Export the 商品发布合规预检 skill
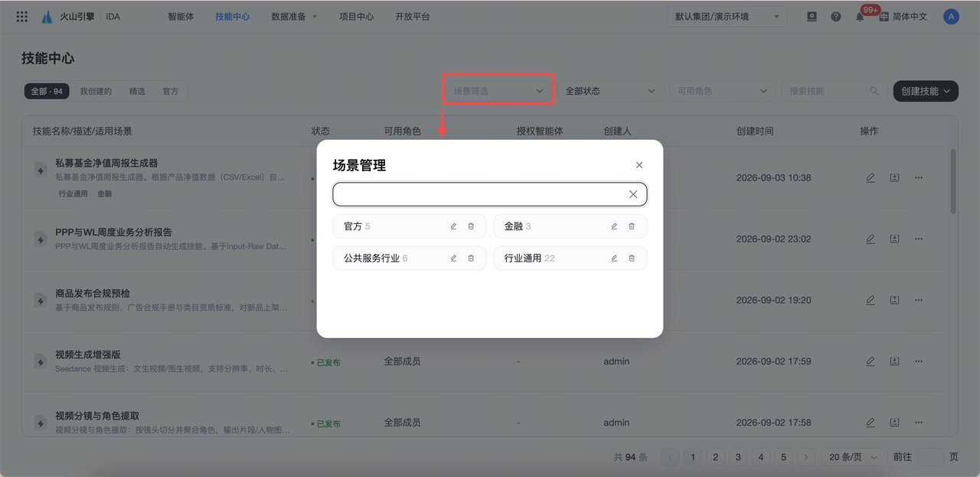Image resolution: width=980 pixels, height=477 pixels. (x=894, y=300)
